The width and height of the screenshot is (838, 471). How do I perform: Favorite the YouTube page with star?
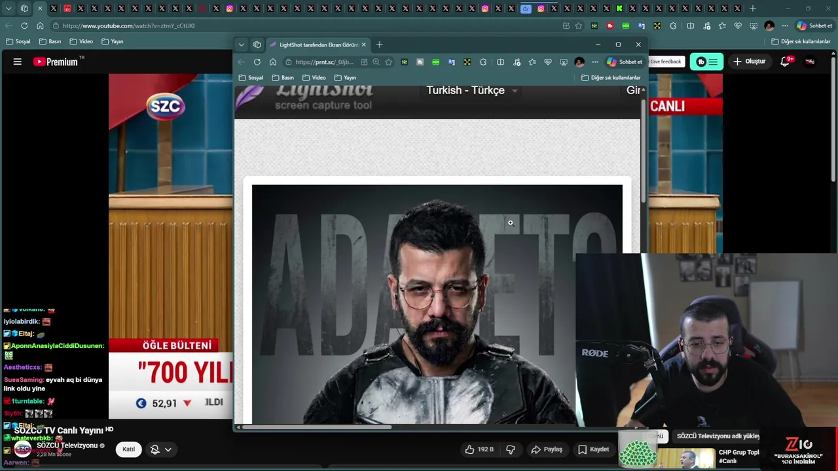pyautogui.click(x=579, y=26)
